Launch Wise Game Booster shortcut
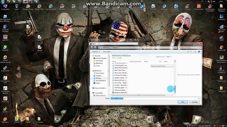 pos(221,29)
